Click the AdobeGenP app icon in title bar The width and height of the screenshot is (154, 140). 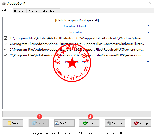click(4, 4)
